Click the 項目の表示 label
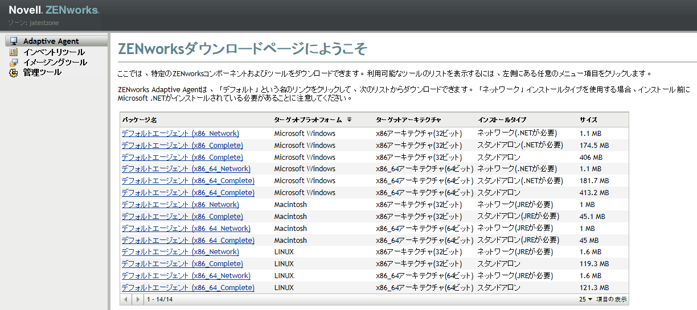The width and height of the screenshot is (697, 310). point(612,299)
